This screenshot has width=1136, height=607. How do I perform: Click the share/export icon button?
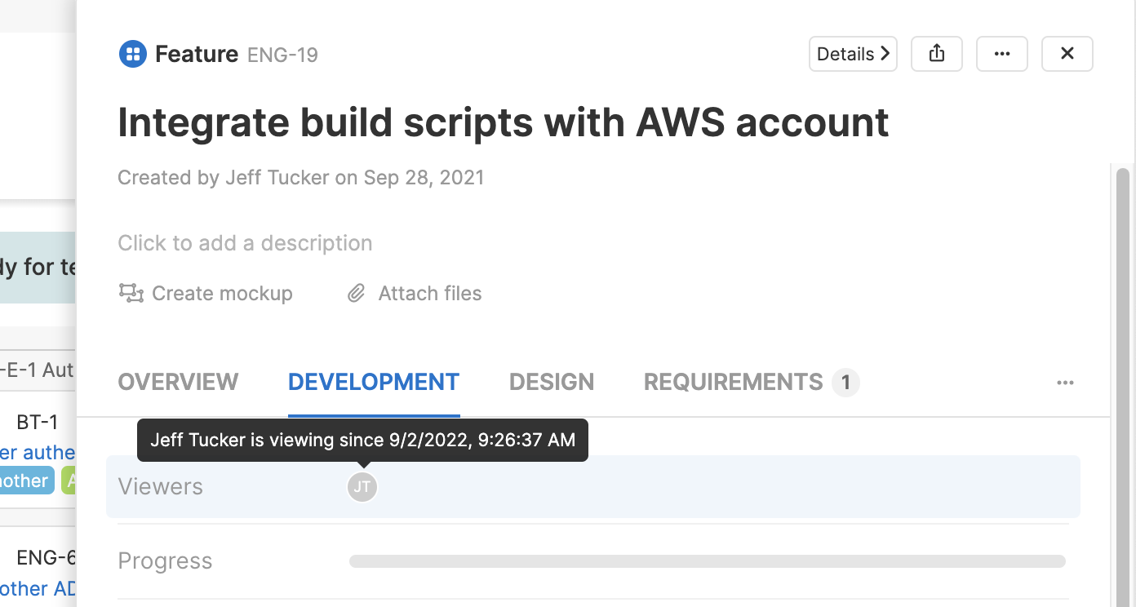(x=937, y=54)
